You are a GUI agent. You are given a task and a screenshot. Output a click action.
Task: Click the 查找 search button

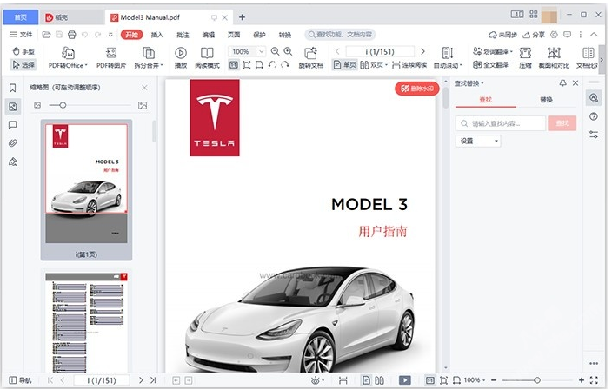[562, 123]
